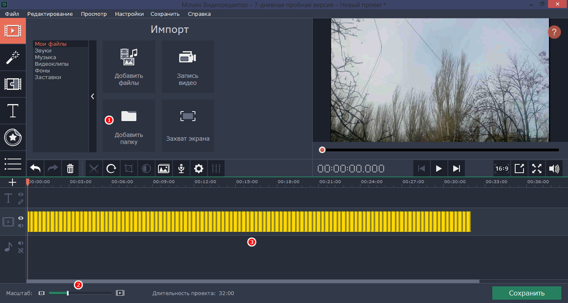Select Мои файлы category
Image resolution: width=568 pixels, height=303 pixels.
tap(61, 44)
